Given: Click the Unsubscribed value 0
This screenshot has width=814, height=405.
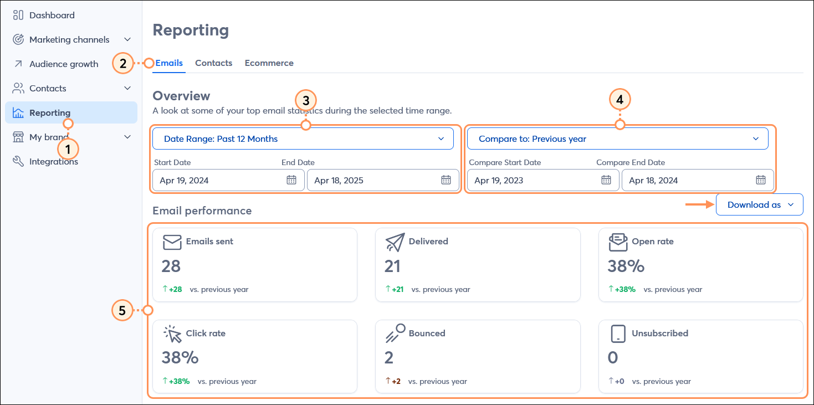Looking at the screenshot, I should (x=613, y=358).
